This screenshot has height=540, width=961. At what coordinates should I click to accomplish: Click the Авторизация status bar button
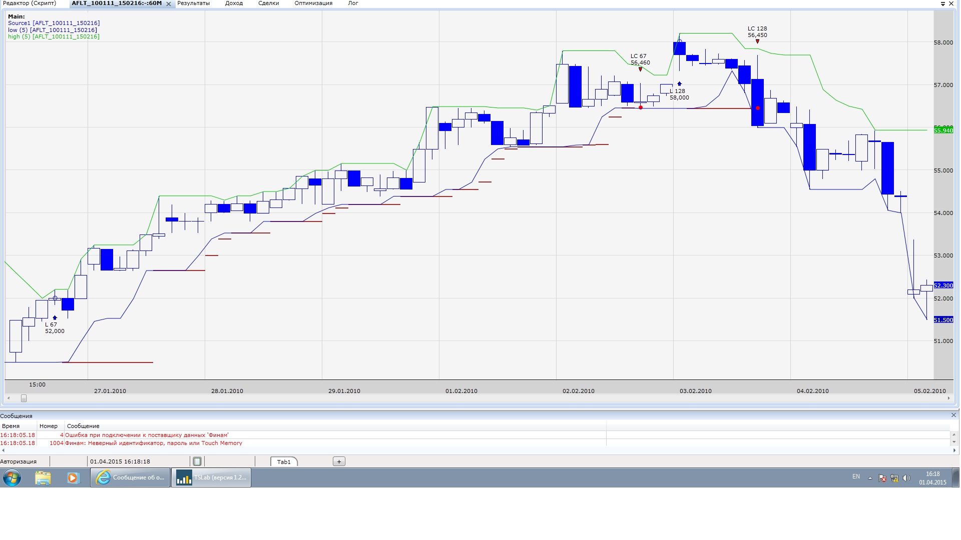[x=19, y=461]
